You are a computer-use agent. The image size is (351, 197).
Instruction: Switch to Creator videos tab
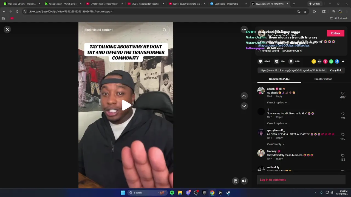tap(323, 79)
